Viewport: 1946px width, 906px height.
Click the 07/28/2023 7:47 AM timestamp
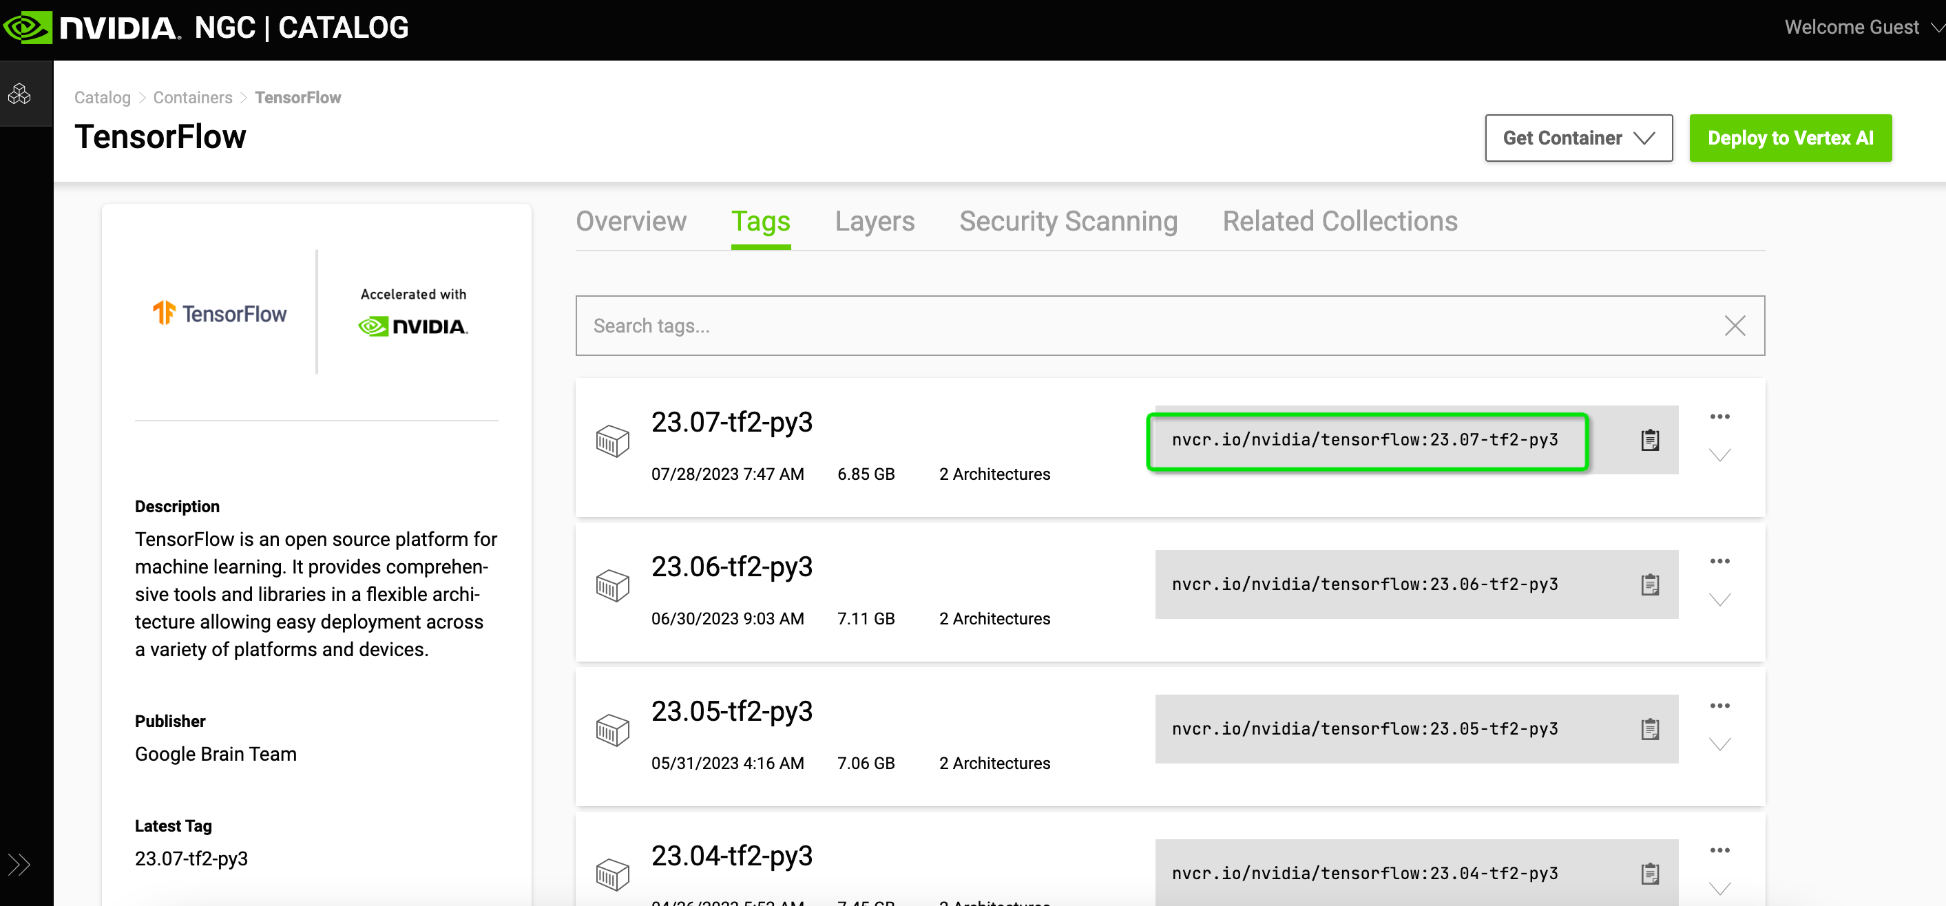727,474
